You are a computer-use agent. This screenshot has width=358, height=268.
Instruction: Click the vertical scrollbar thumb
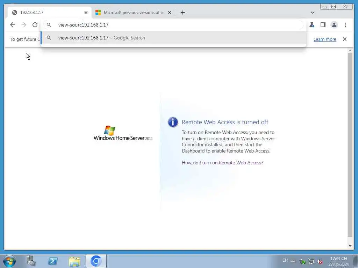[350, 145]
